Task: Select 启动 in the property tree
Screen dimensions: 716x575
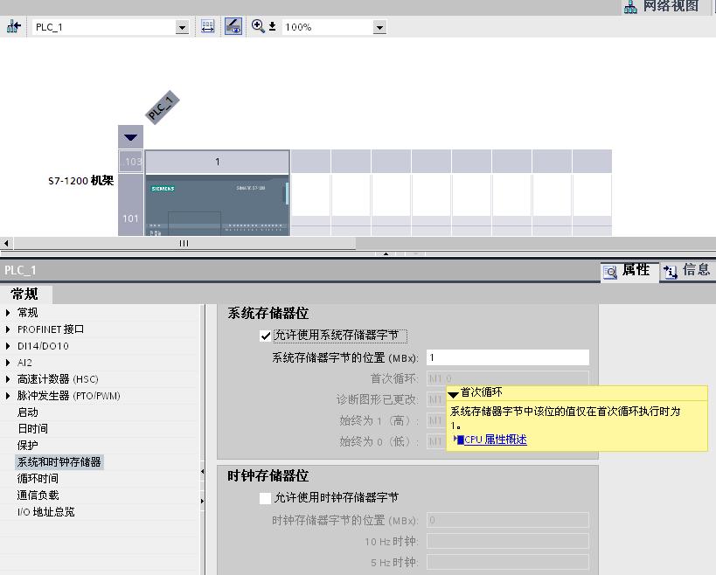Action: 28,412
